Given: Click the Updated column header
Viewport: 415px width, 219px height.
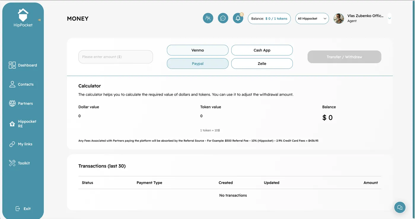Looking at the screenshot, I should [272, 183].
